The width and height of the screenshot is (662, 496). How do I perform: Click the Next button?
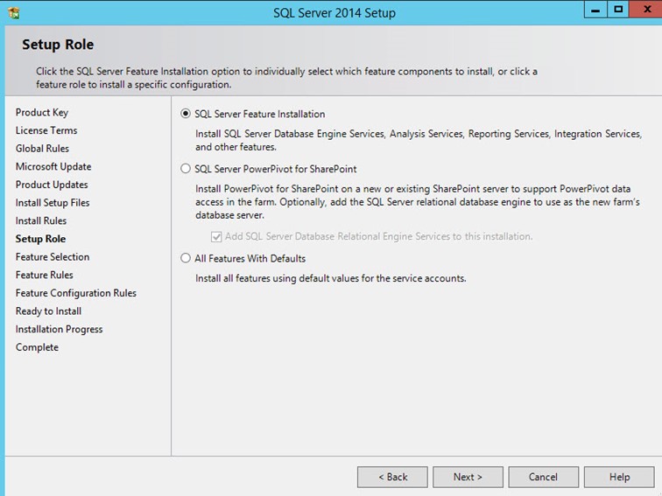coord(468,477)
